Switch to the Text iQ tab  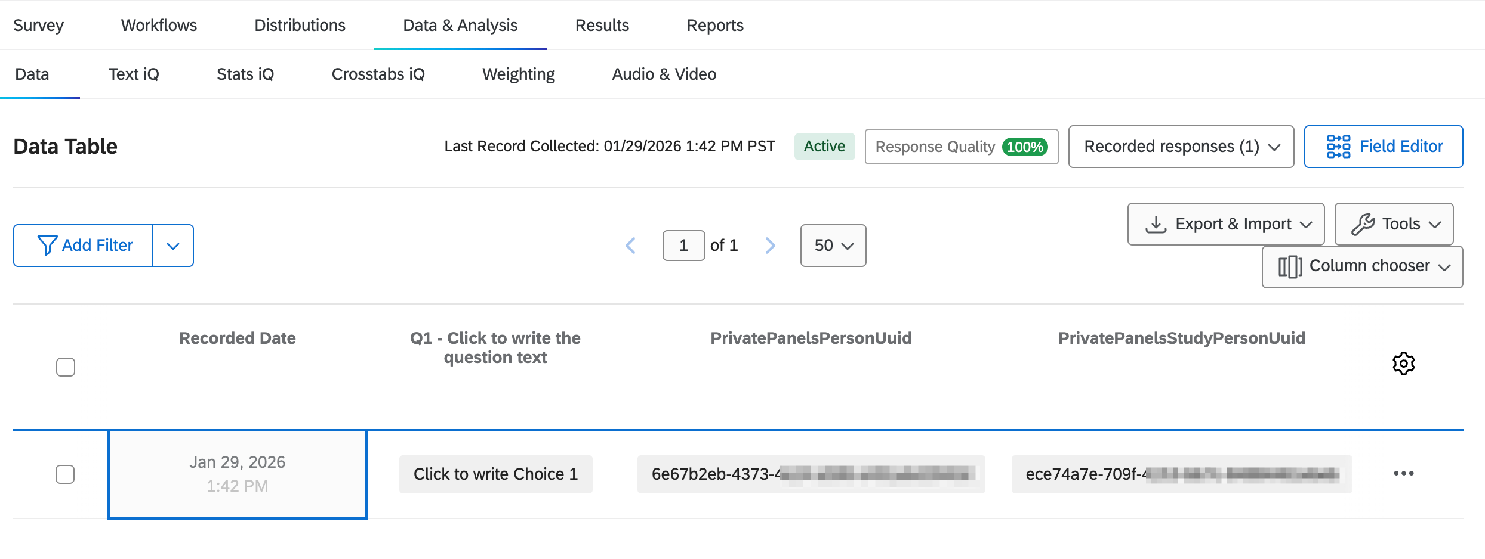[x=134, y=74]
